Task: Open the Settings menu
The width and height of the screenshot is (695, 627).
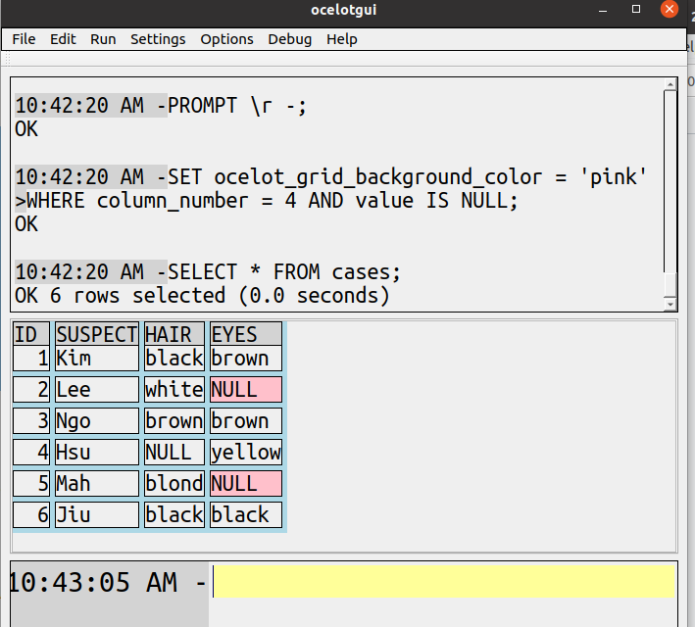Action: tap(158, 39)
